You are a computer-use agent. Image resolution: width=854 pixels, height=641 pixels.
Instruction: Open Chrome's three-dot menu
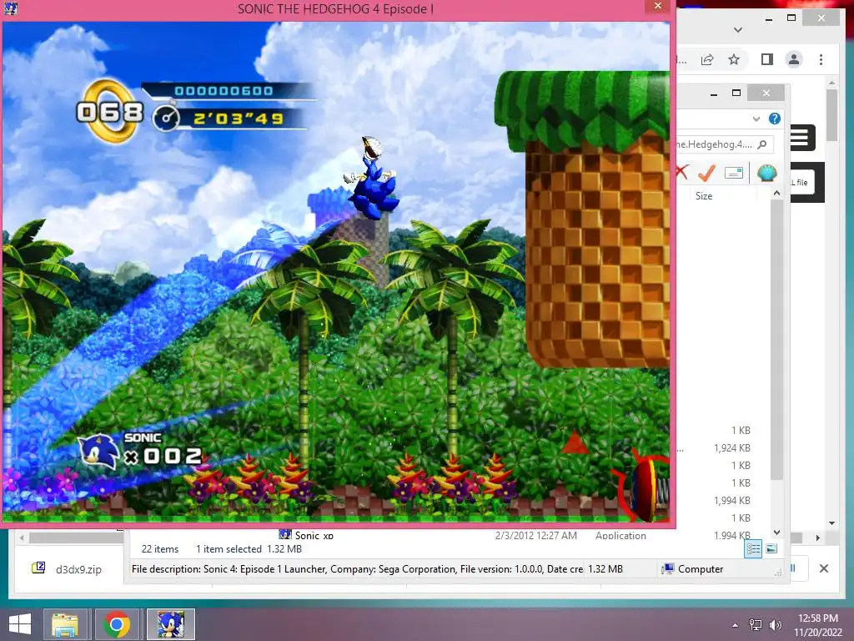[x=821, y=59]
